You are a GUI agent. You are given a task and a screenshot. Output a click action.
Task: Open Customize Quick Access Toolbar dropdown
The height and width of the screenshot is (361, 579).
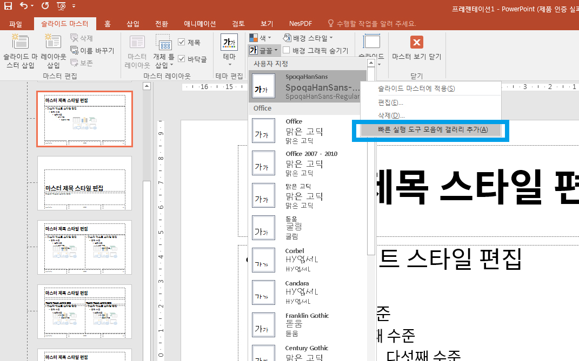[74, 6]
